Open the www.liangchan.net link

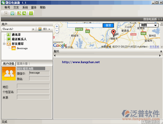point(81,62)
